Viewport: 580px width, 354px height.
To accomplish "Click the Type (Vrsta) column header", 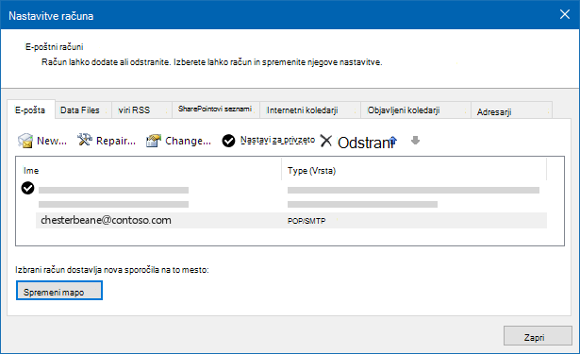I will click(x=311, y=171).
